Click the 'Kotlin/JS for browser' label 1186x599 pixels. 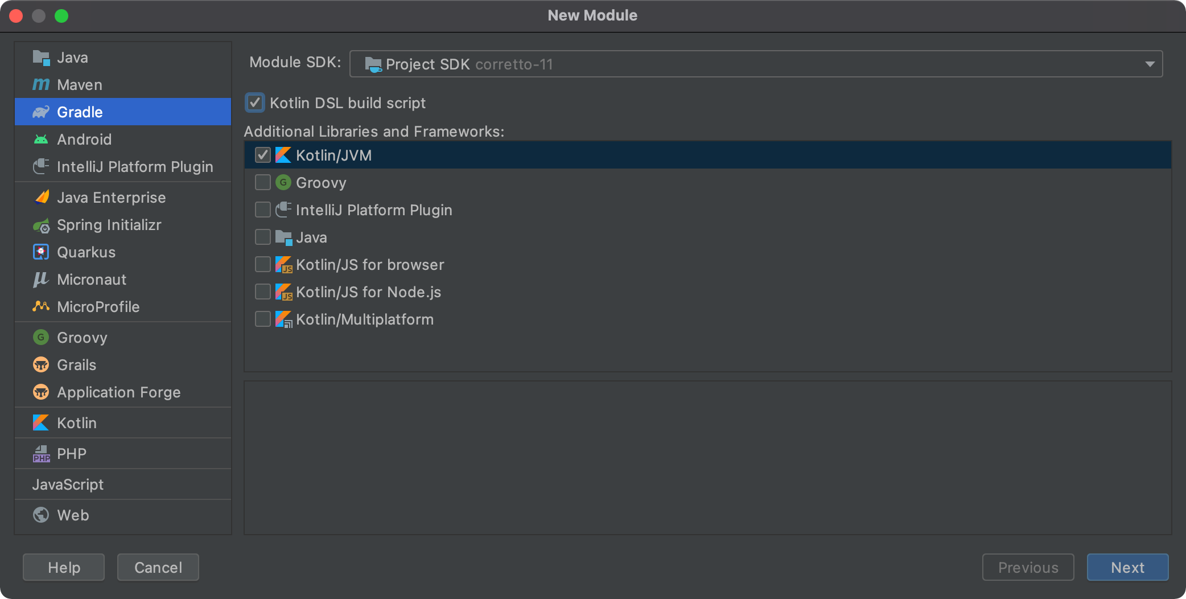[370, 265]
